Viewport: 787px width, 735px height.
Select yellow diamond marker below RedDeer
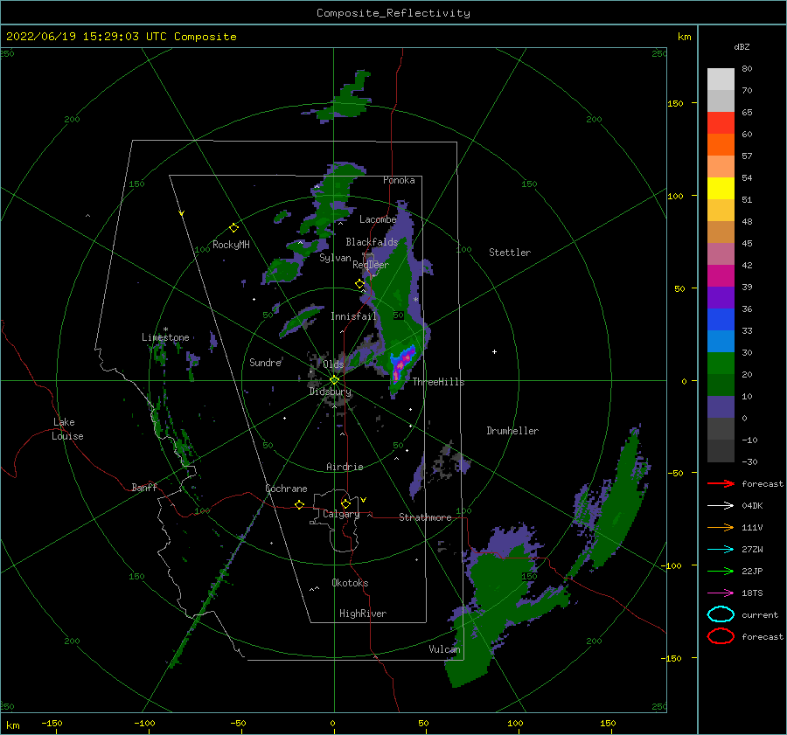coord(359,284)
